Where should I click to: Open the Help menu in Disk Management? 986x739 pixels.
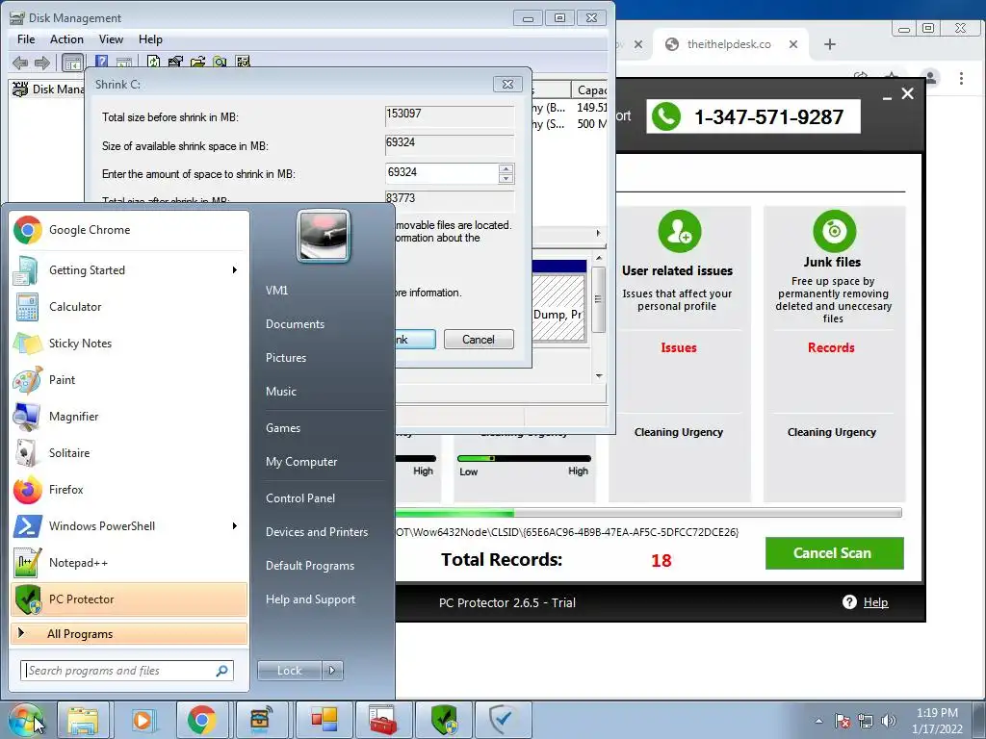pyautogui.click(x=150, y=38)
